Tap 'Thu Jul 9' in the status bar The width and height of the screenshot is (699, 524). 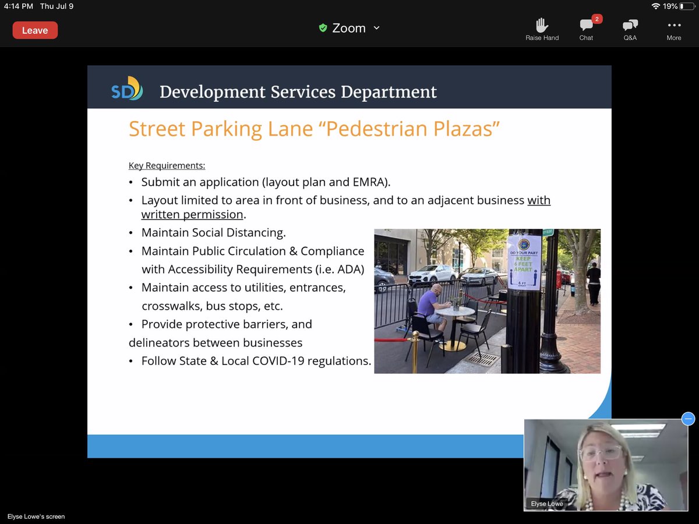pyautogui.click(x=56, y=6)
